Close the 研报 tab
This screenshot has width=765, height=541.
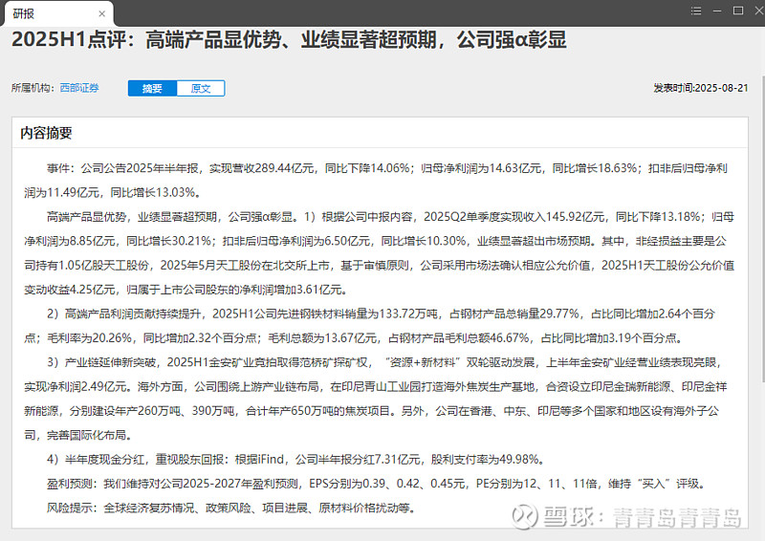(x=101, y=13)
